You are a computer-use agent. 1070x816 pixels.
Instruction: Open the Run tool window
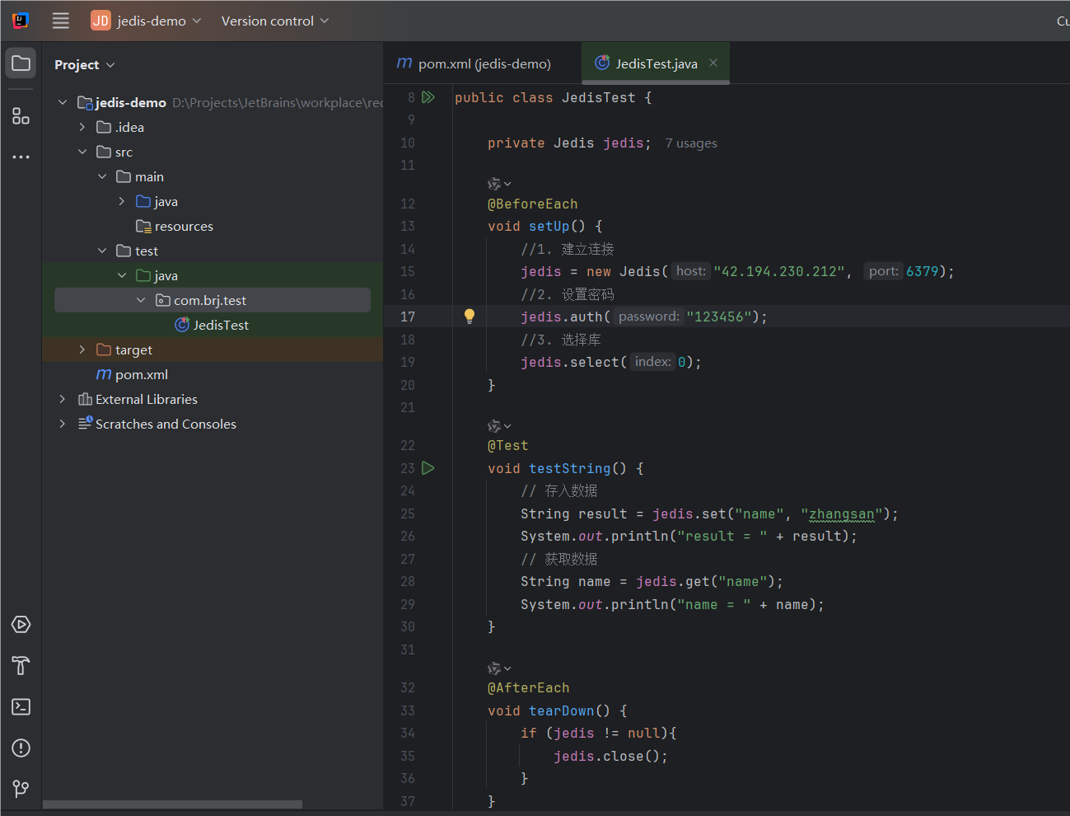[20, 624]
